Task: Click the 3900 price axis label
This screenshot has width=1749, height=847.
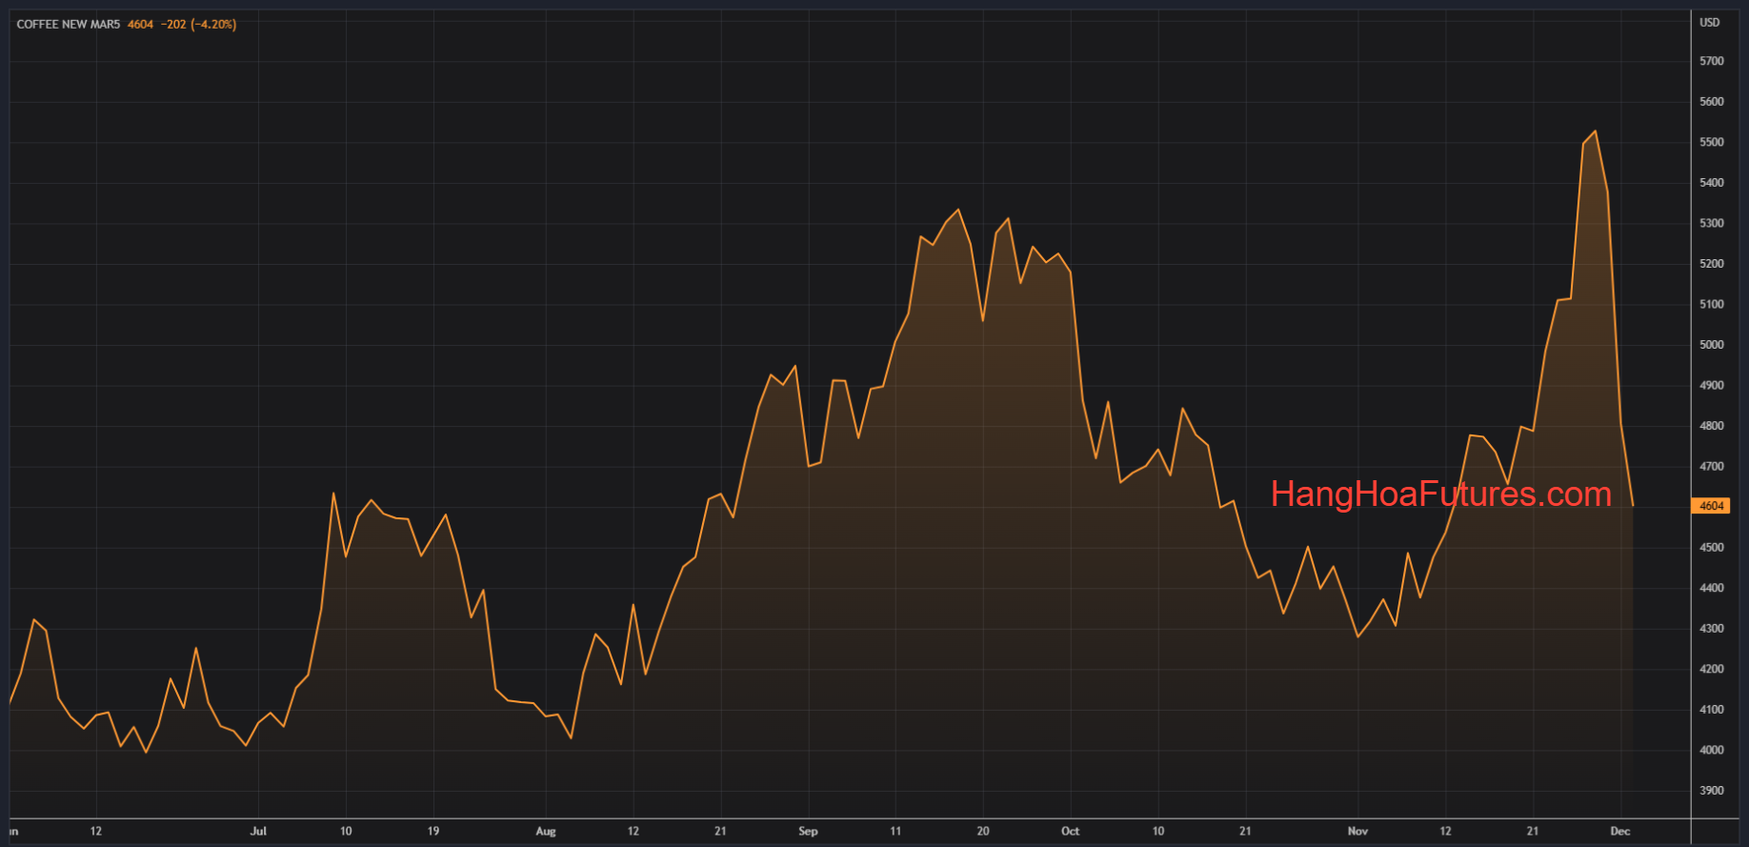Action: (x=1711, y=791)
